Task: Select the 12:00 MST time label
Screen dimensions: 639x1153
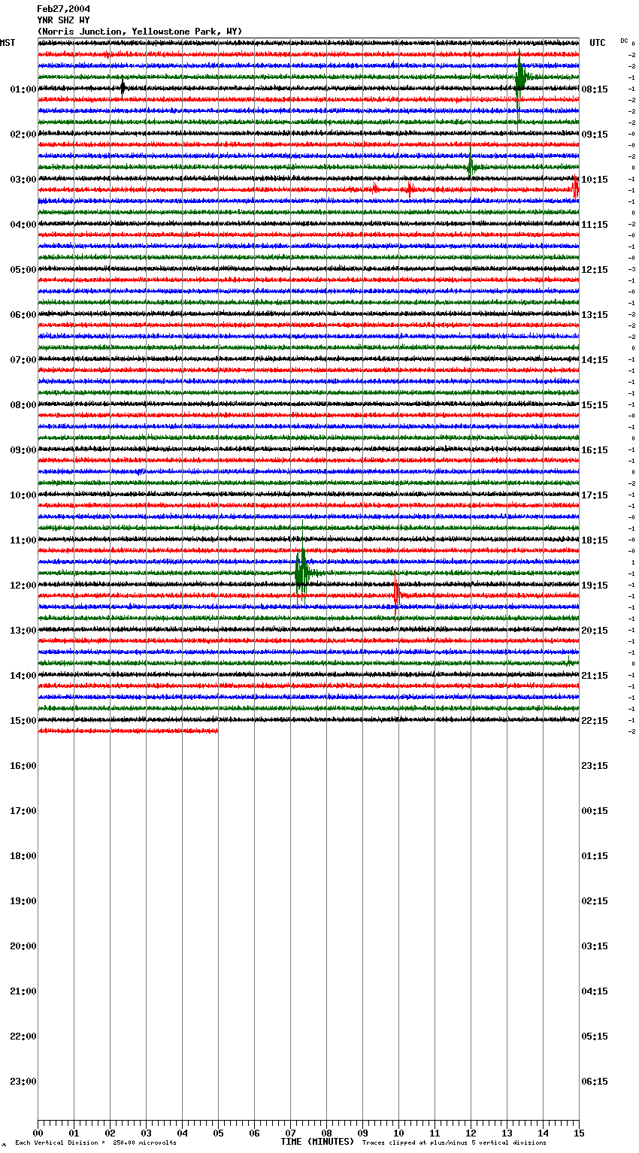Action: click(23, 586)
